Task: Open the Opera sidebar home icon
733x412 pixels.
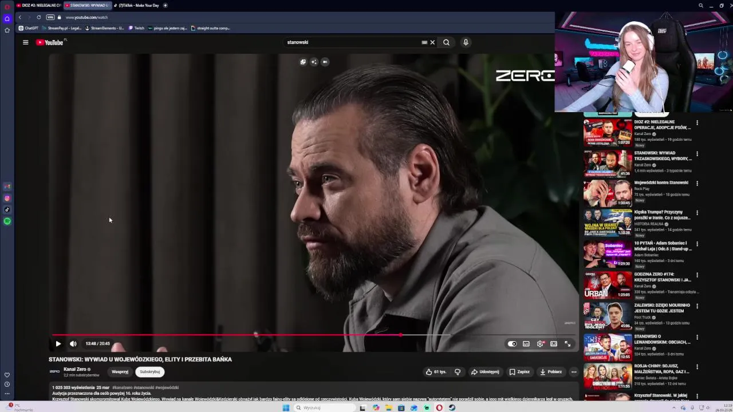Action: [x=7, y=18]
